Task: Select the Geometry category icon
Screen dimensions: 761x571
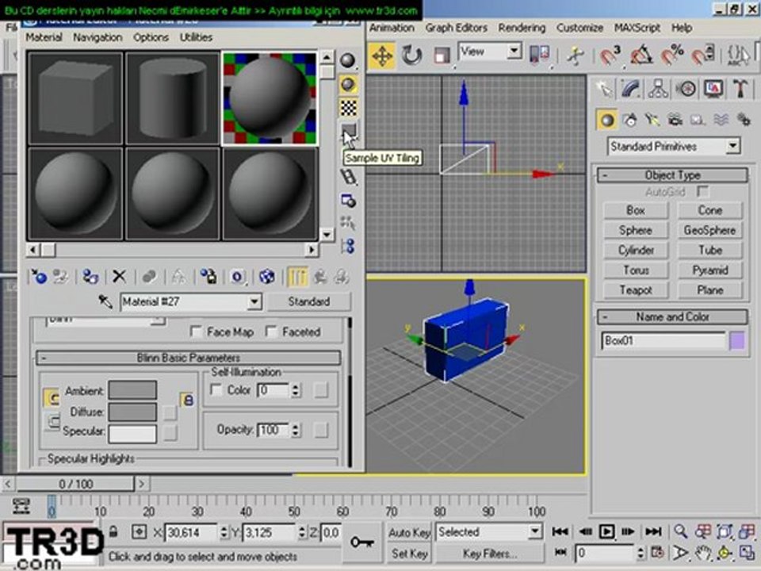Action: pos(606,120)
